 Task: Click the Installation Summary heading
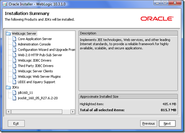(x=27, y=14)
